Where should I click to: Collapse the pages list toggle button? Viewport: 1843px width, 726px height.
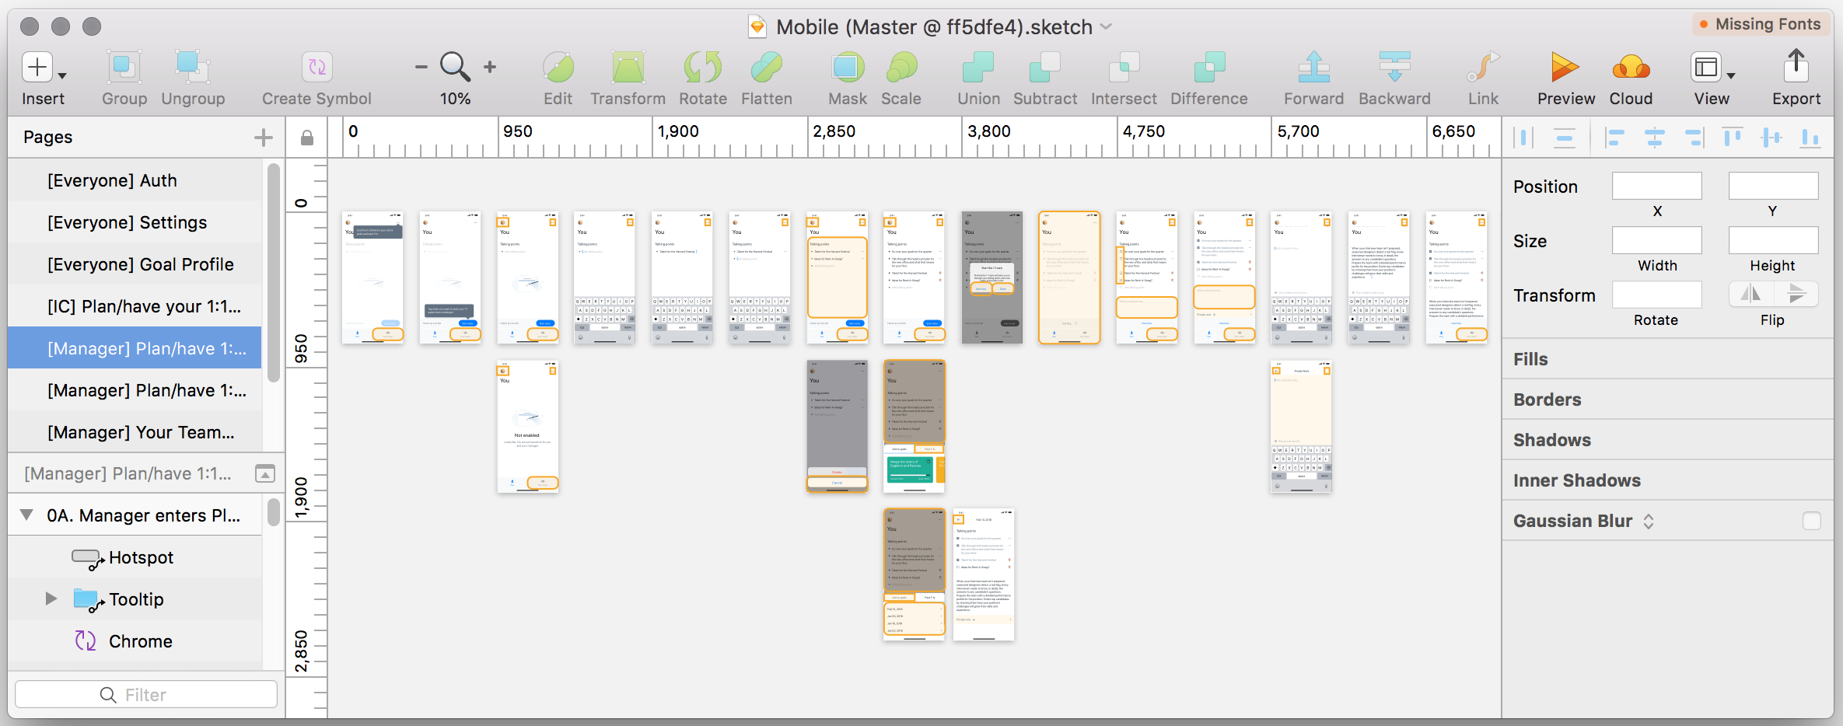(x=265, y=473)
